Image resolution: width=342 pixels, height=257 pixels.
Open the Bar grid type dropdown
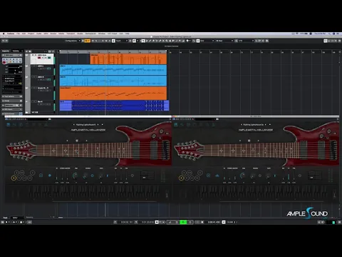tap(224, 41)
